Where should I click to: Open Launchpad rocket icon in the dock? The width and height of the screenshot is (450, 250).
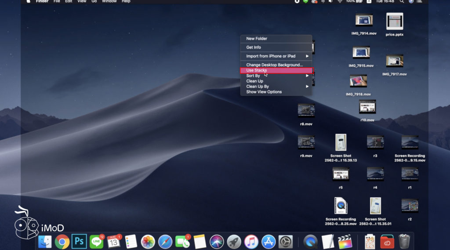[234, 242]
